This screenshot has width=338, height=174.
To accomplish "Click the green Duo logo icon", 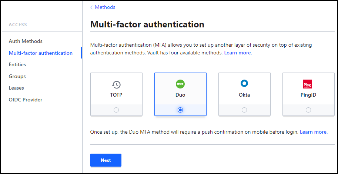I will tap(180, 84).
